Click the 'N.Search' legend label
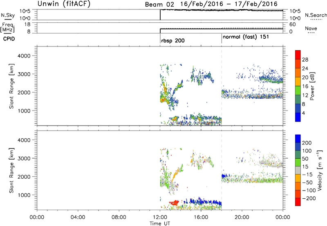 (x=316, y=15)
